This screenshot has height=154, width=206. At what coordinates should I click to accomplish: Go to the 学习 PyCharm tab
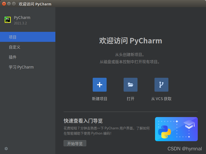point(28,67)
